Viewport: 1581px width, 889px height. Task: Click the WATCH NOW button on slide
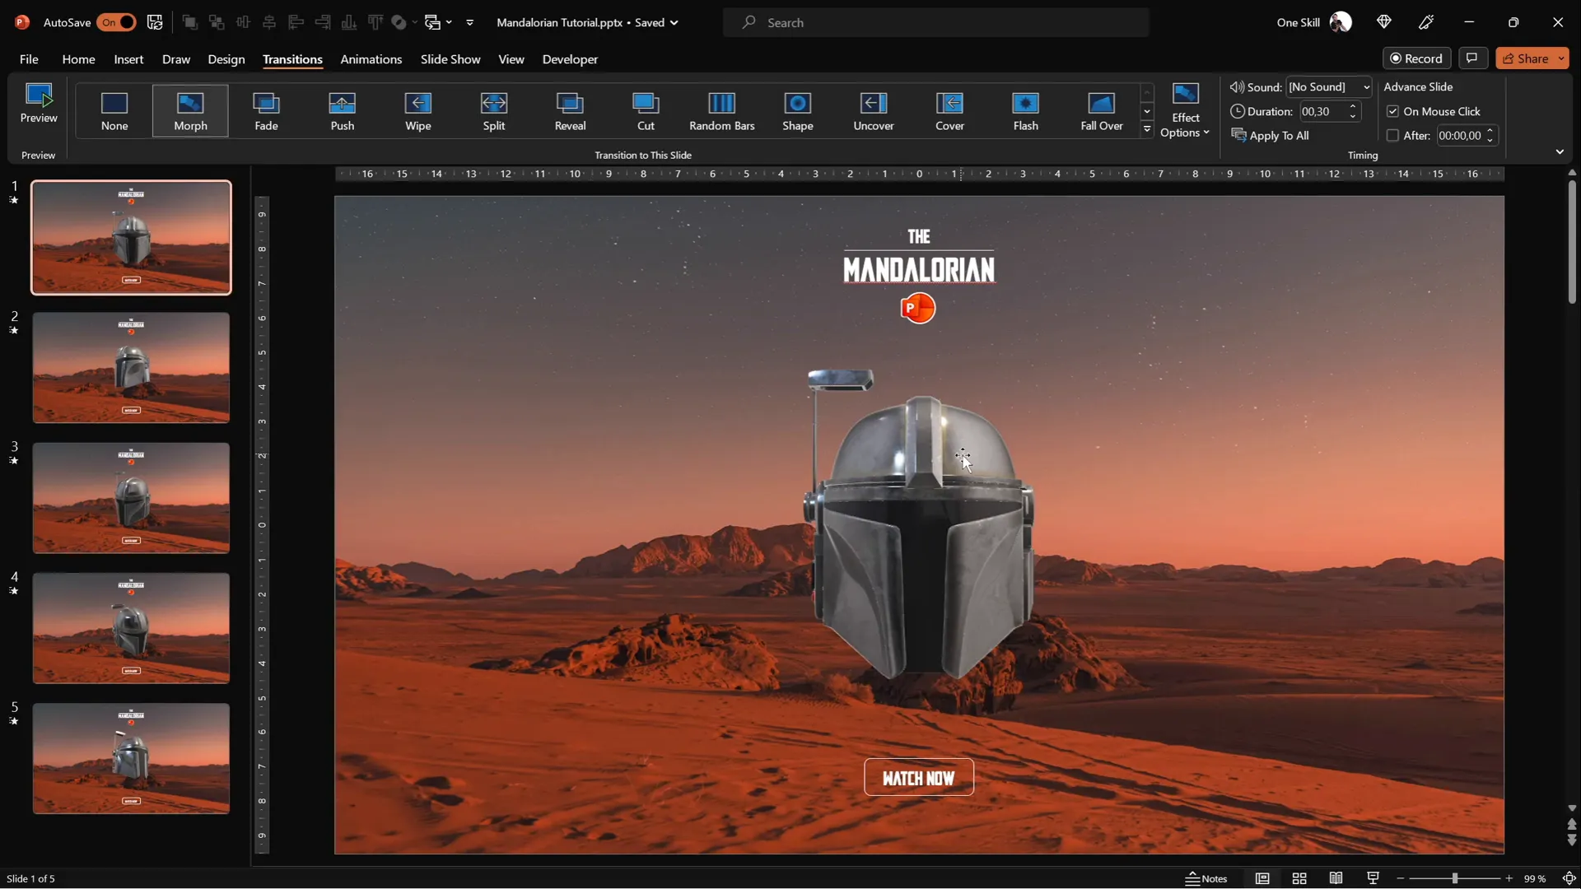click(918, 778)
